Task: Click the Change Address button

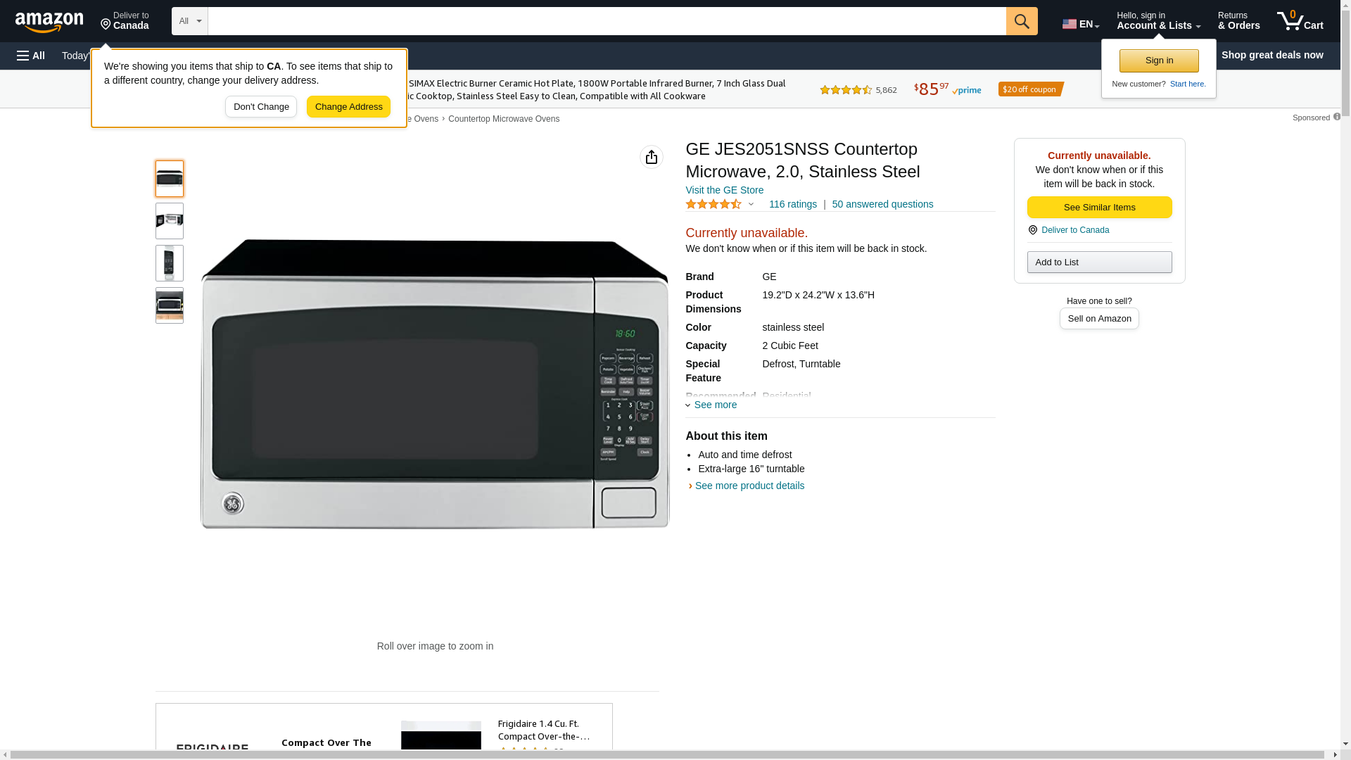Action: pos(348,107)
